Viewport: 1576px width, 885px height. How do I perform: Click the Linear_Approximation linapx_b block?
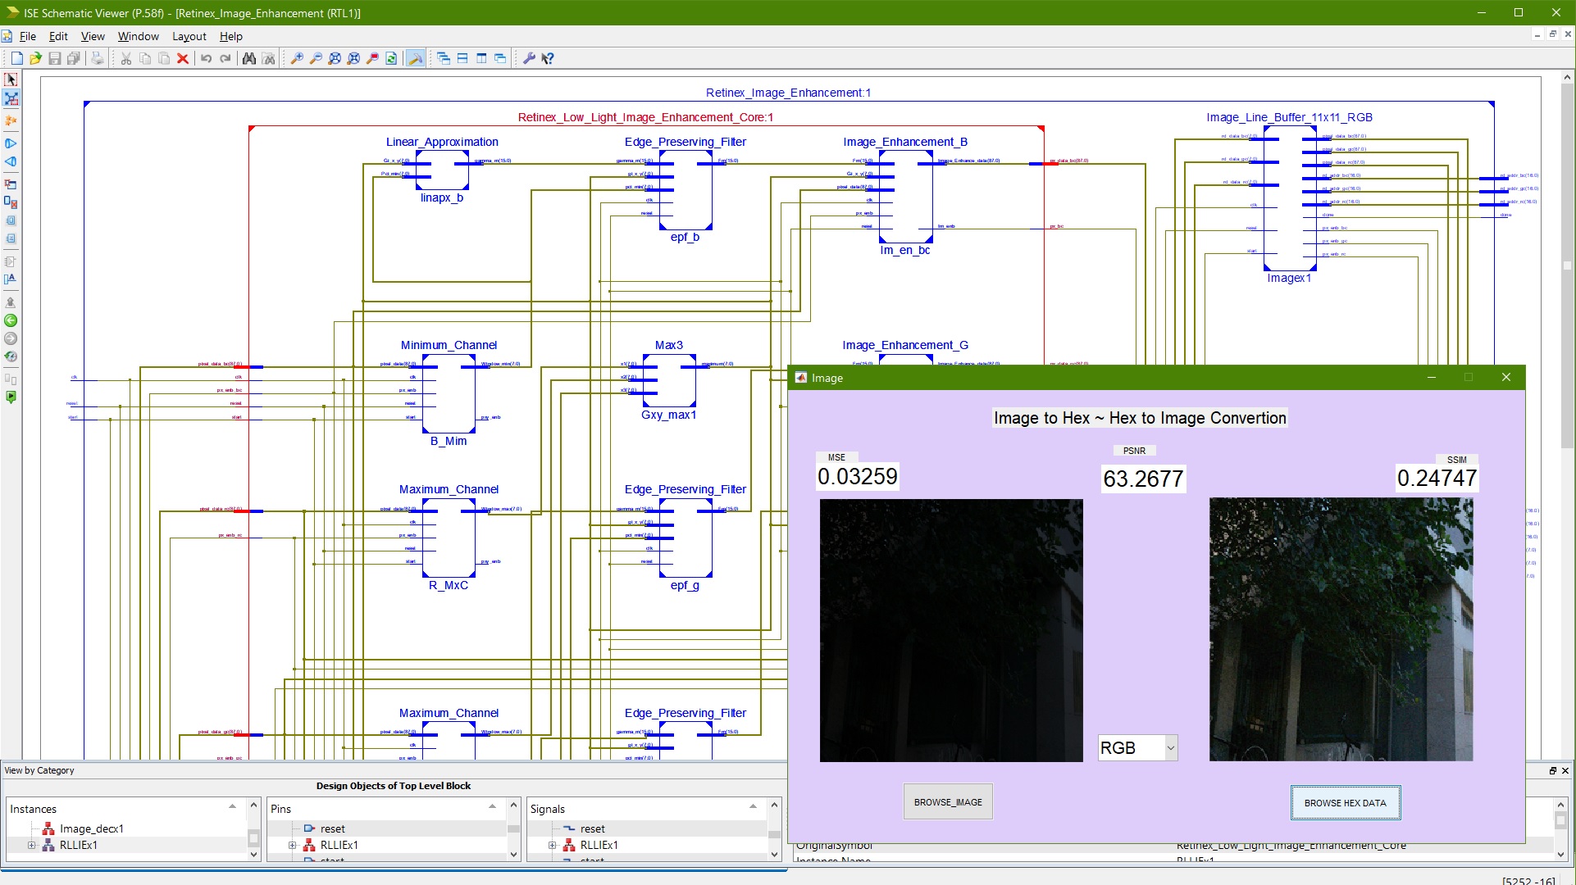pos(442,170)
